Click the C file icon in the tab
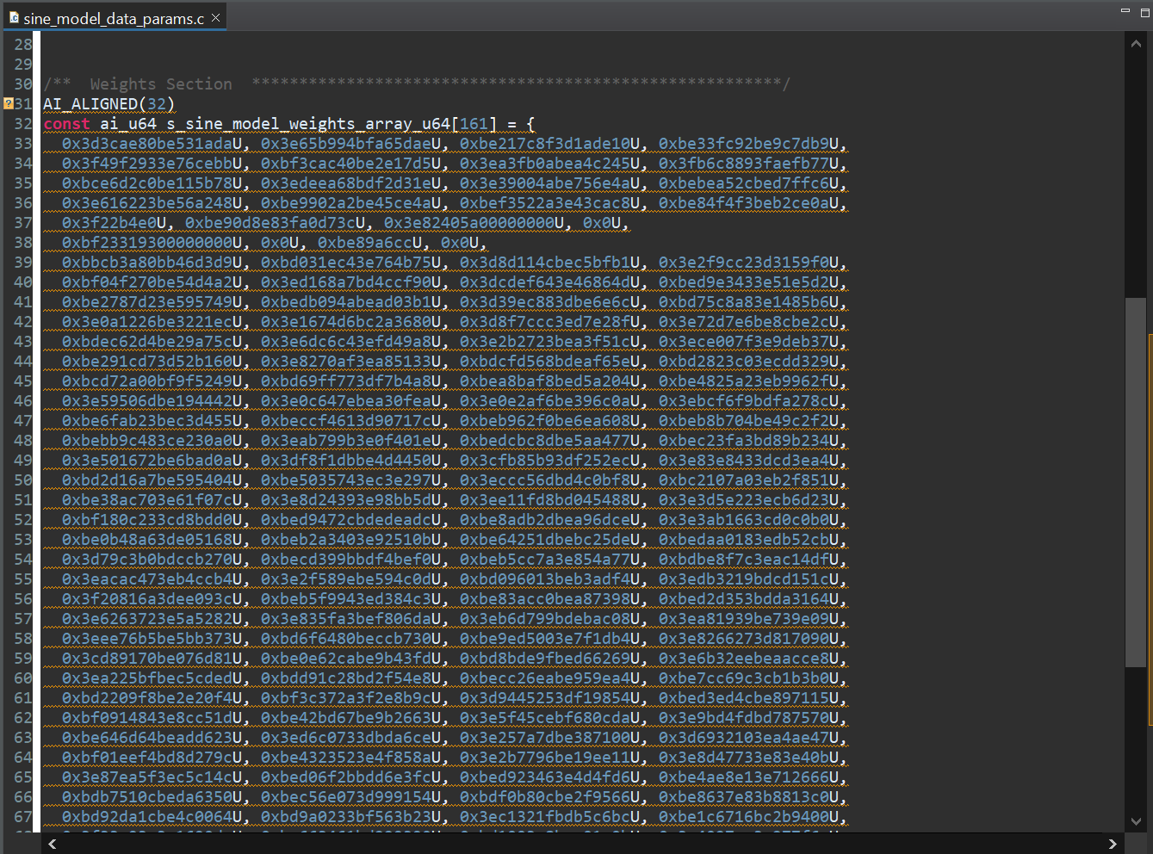The width and height of the screenshot is (1153, 854). 14,17
